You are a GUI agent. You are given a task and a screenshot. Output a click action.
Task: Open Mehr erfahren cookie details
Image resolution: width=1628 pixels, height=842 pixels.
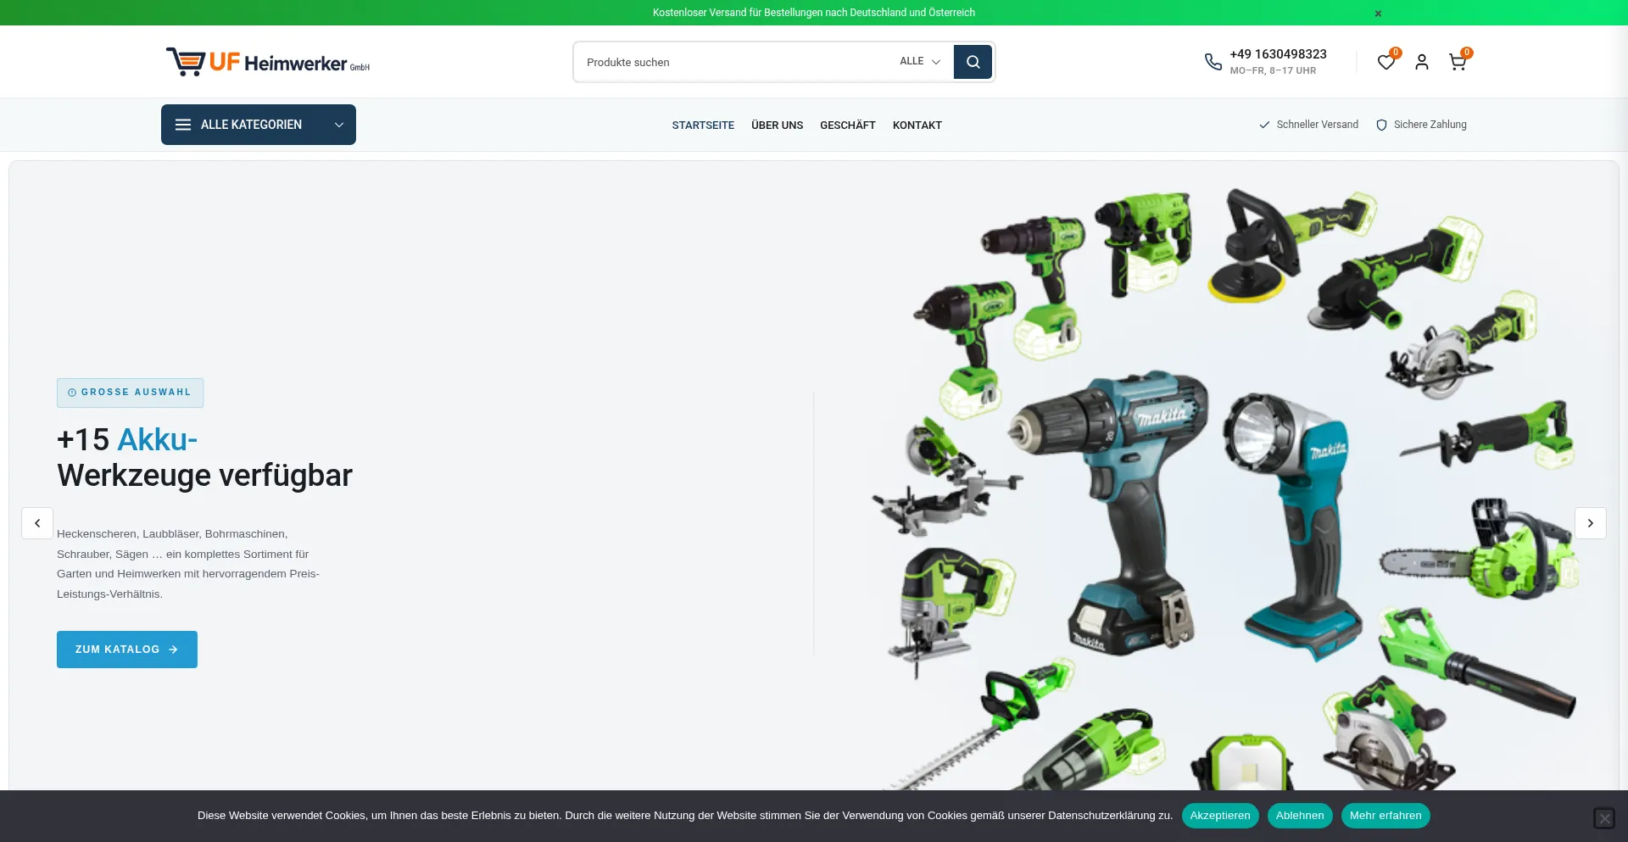1385,816
